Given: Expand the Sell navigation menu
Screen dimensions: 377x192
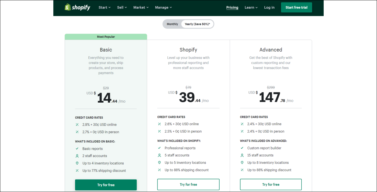Looking at the screenshot, I should pyautogui.click(x=122, y=8).
